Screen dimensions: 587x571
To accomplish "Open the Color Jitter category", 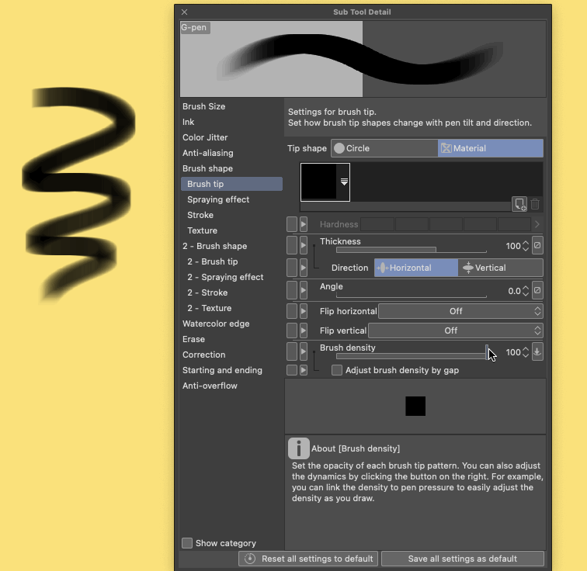I will pos(231,137).
